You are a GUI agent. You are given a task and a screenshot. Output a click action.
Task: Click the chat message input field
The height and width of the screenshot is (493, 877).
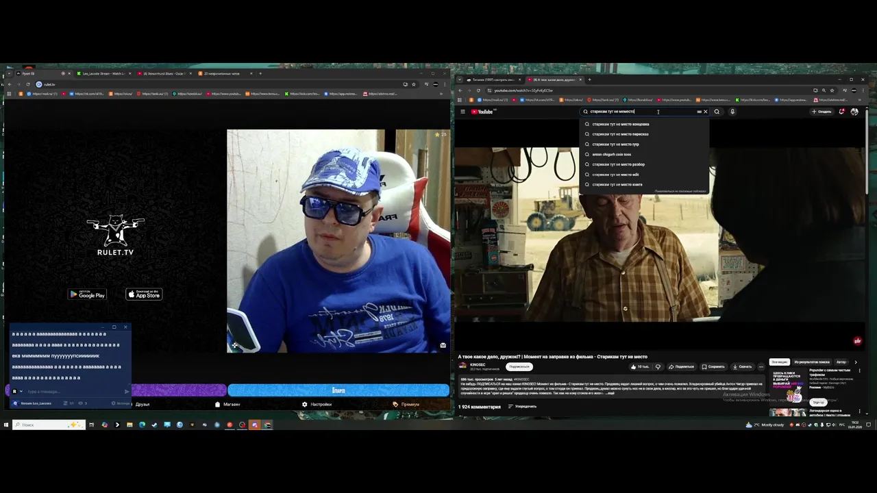pyautogui.click(x=74, y=392)
